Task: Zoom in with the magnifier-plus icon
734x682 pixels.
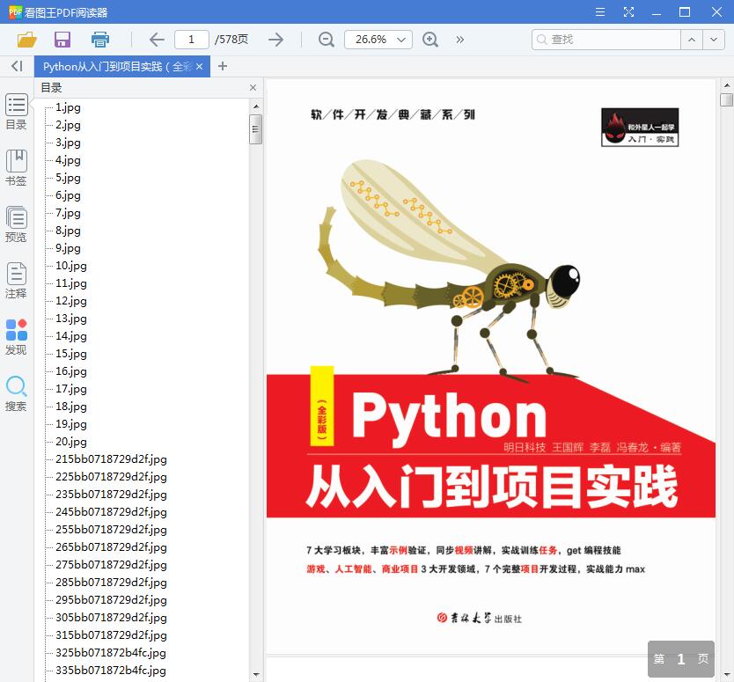Action: point(429,40)
